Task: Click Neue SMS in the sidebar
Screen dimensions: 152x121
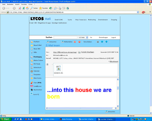Action: pyautogui.click(x=35, y=49)
